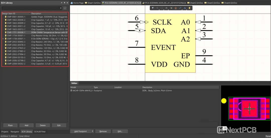This screenshot has height=138, width=271.
Task: Select the Place Pin tool
Action: point(171,8)
